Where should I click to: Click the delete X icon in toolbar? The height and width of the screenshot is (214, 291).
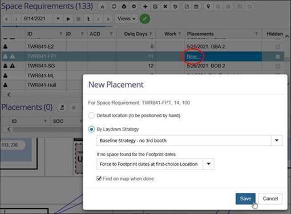[x=165, y=7]
